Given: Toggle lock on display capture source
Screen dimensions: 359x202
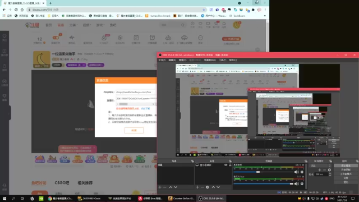Looking at the screenshot, I should [230, 165].
